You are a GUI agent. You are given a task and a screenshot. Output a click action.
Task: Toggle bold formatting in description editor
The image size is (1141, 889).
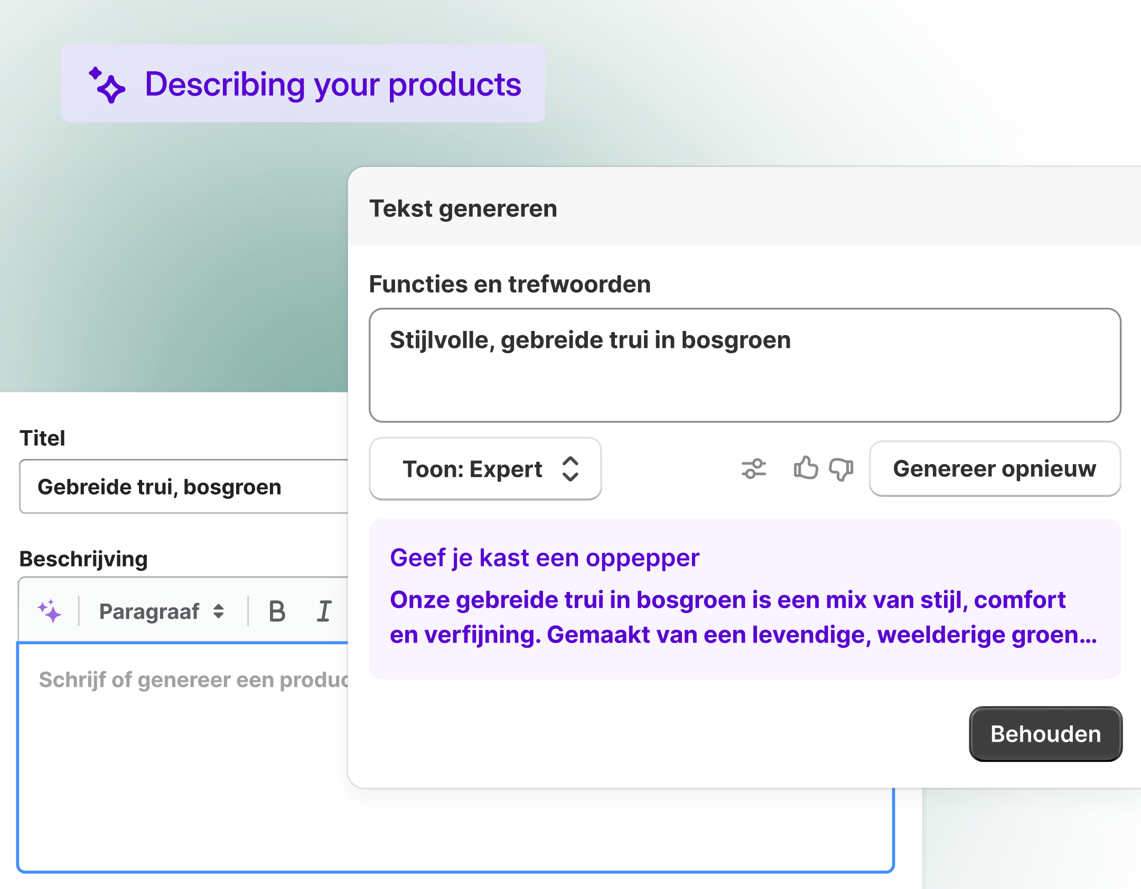click(x=277, y=611)
